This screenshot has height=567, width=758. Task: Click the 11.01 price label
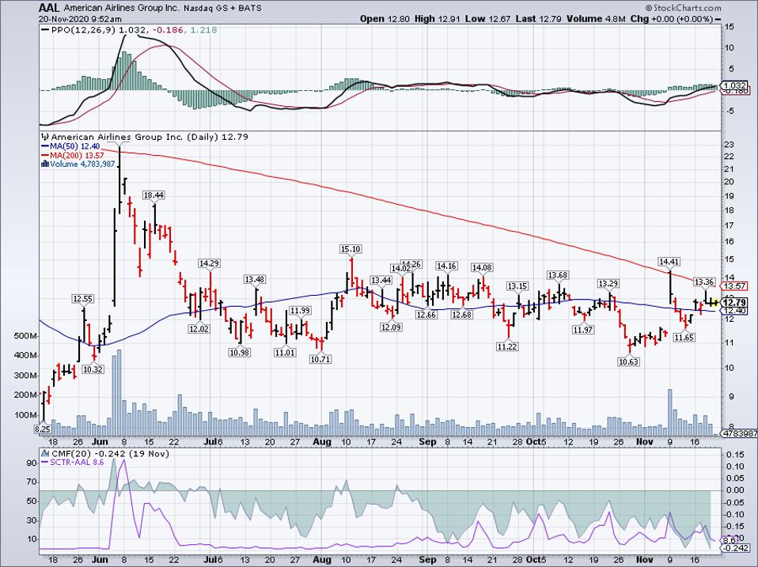(285, 353)
